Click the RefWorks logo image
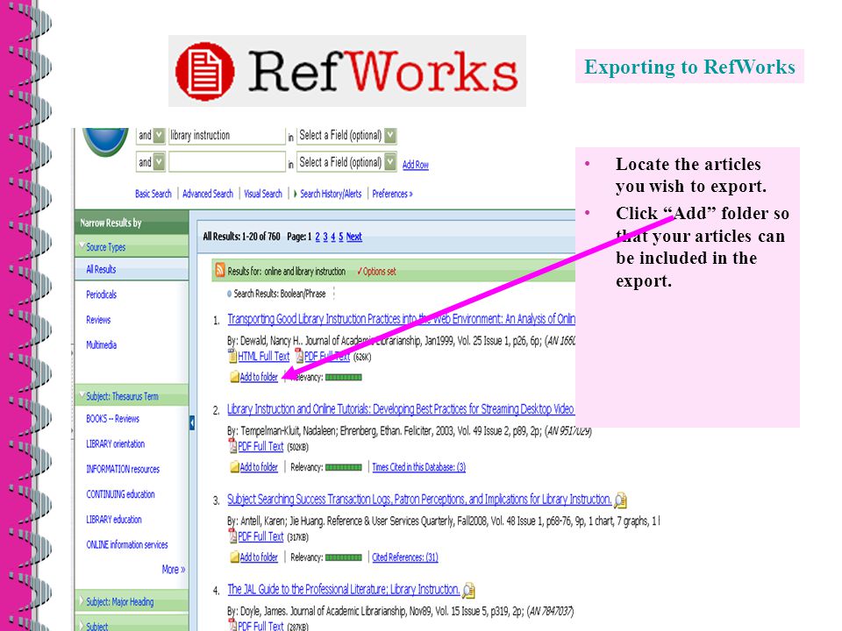 click(347, 71)
